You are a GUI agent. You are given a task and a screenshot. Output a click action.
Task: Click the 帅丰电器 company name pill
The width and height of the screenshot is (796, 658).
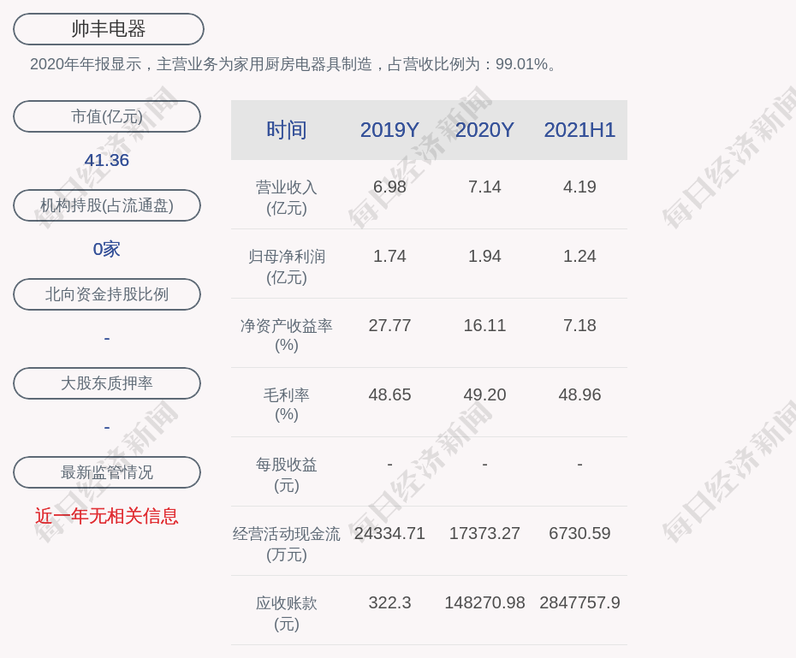click(x=109, y=29)
